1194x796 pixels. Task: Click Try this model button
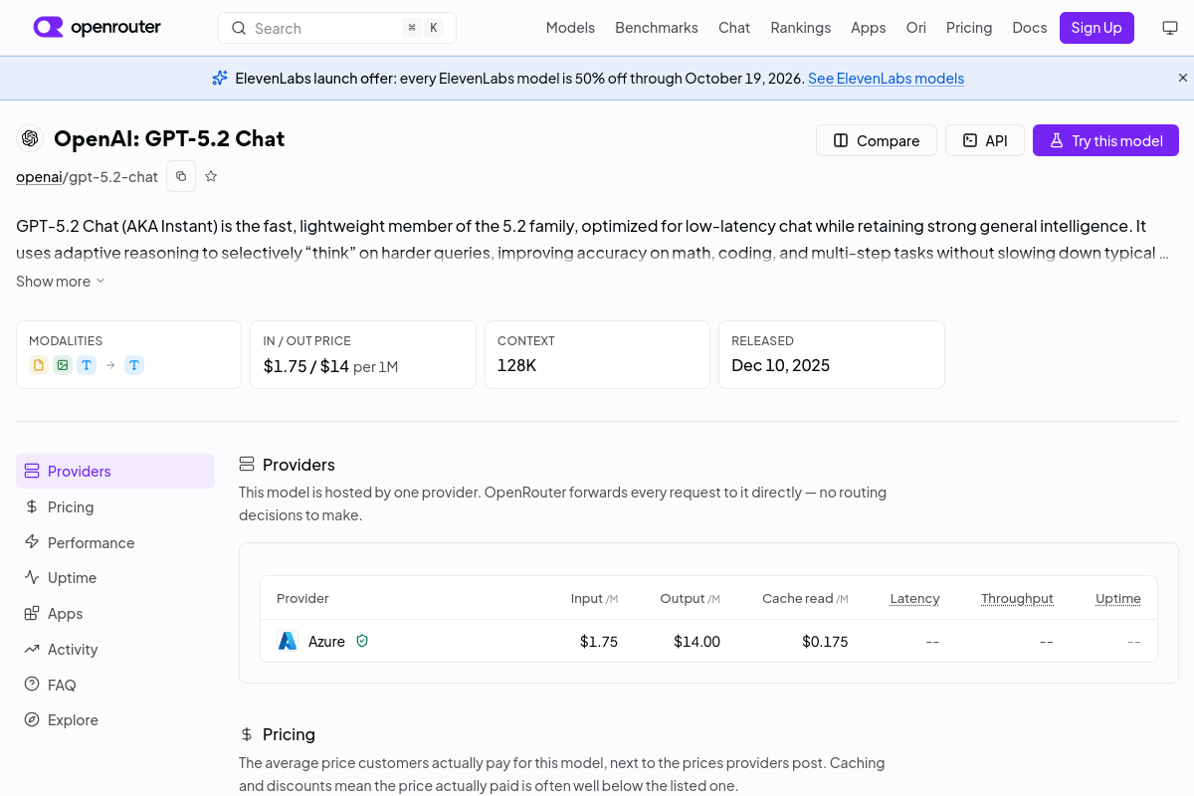(1105, 140)
